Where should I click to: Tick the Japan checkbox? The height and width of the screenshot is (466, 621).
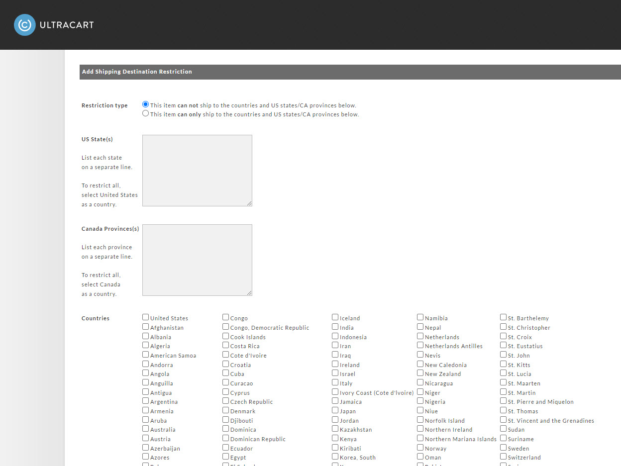(335, 410)
